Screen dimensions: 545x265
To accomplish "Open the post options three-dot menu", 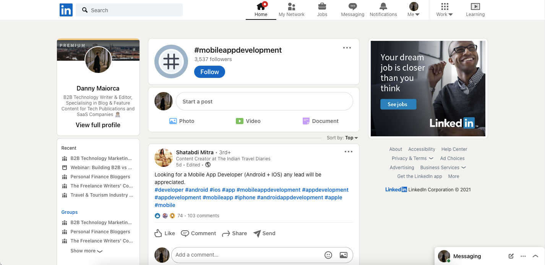I will click(348, 152).
